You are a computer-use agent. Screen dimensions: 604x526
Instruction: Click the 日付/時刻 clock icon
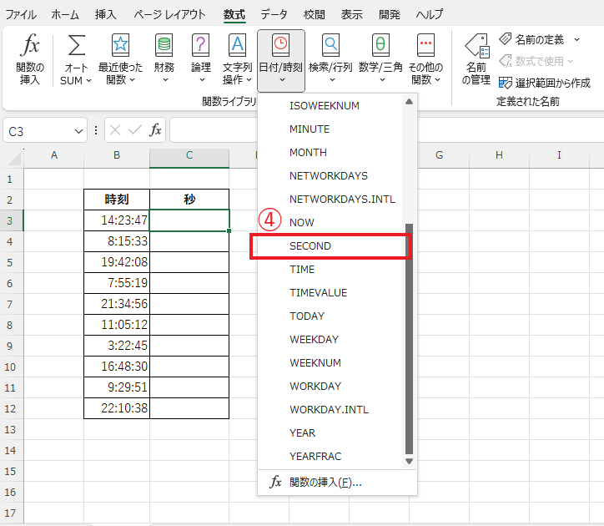(x=280, y=45)
